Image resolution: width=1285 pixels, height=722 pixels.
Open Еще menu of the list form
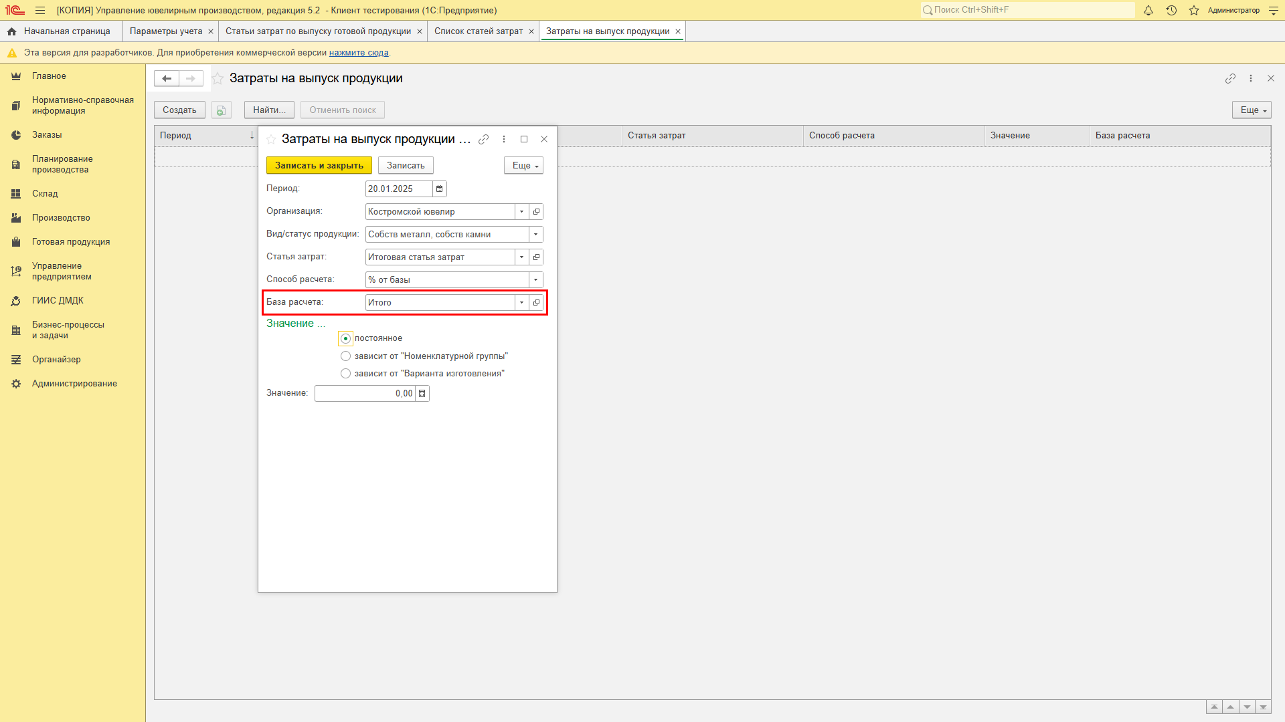tap(1252, 110)
